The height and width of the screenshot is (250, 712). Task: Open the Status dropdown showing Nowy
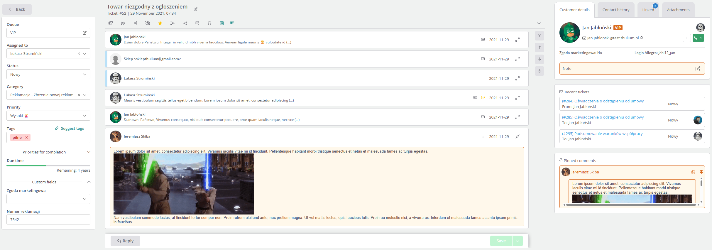point(48,74)
